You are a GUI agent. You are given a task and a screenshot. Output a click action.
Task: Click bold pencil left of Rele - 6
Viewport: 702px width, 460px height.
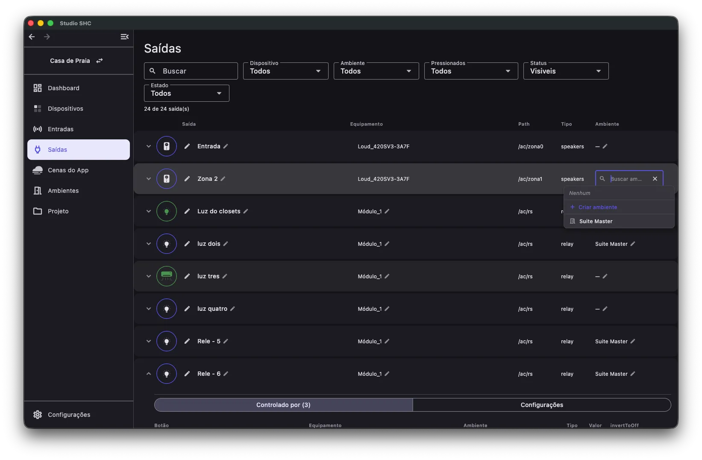click(x=187, y=374)
